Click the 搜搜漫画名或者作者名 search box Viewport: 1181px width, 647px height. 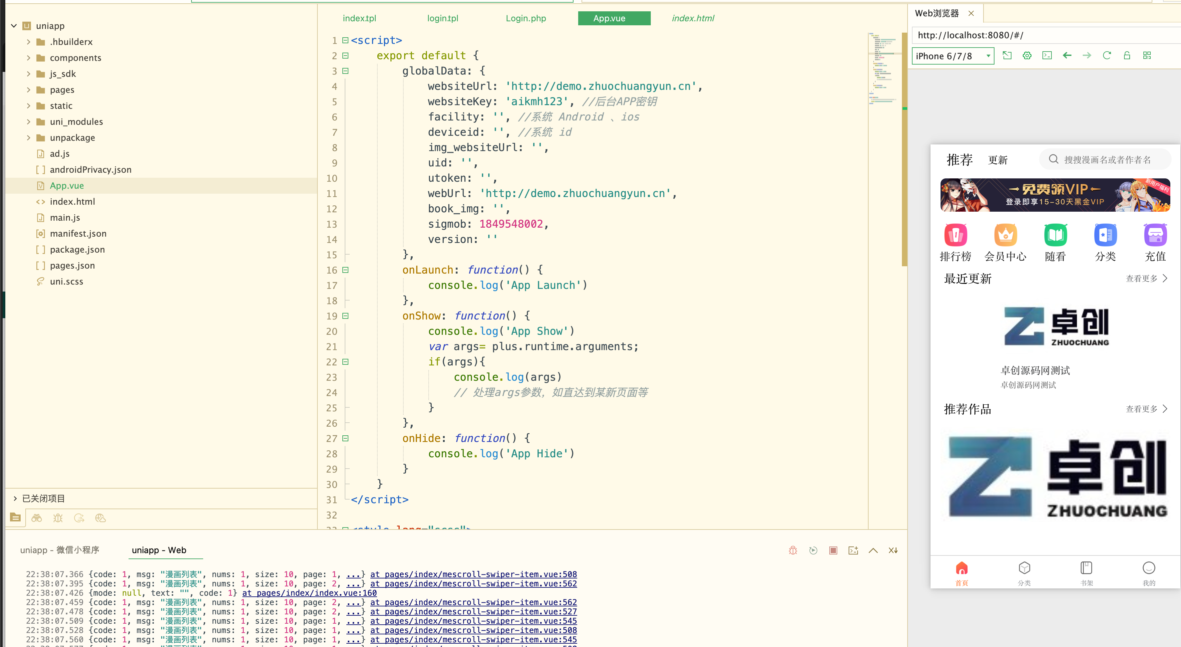[1105, 159]
